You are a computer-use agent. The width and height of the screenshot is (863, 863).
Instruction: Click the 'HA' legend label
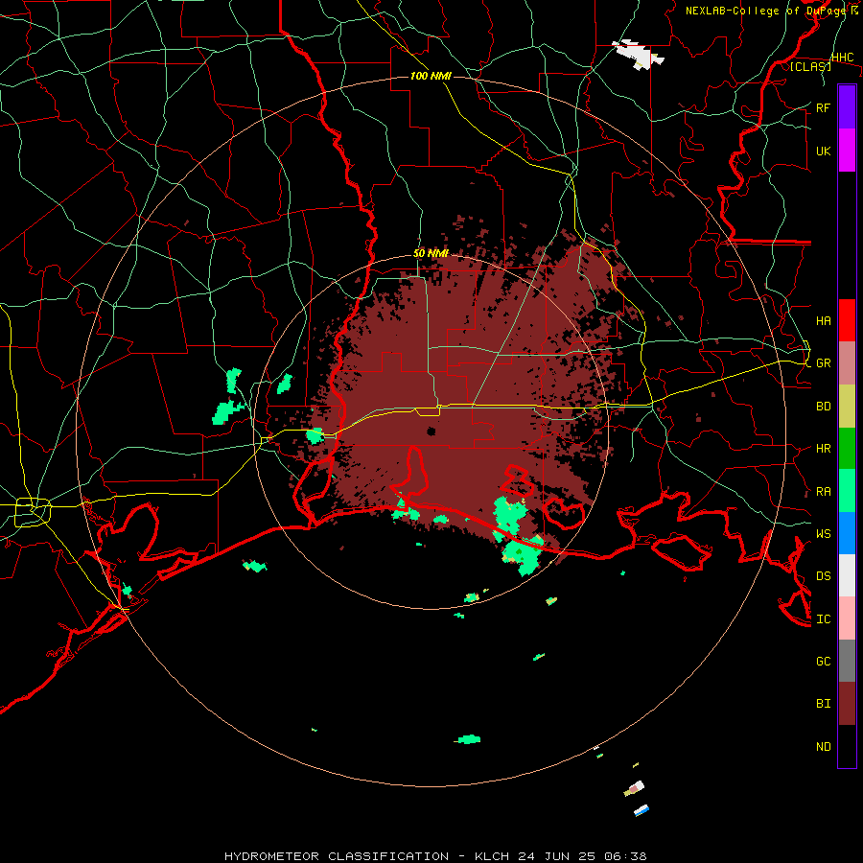click(x=824, y=321)
